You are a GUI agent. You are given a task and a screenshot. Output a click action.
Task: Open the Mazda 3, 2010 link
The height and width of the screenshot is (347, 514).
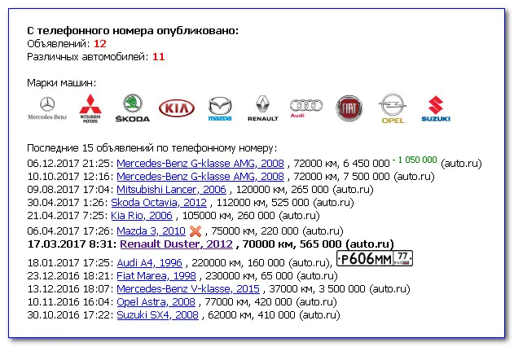(x=151, y=231)
